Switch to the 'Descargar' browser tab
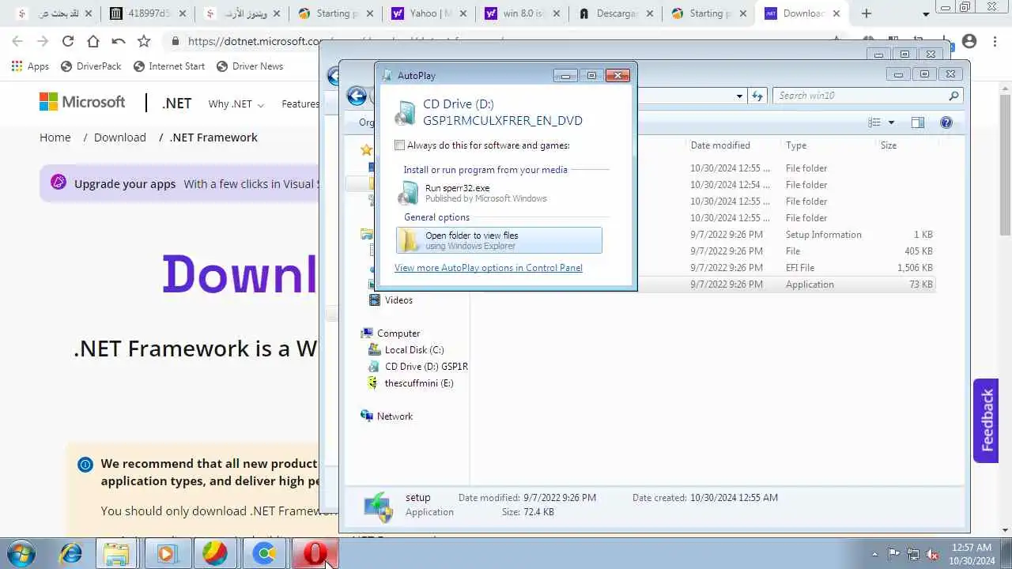 click(617, 13)
